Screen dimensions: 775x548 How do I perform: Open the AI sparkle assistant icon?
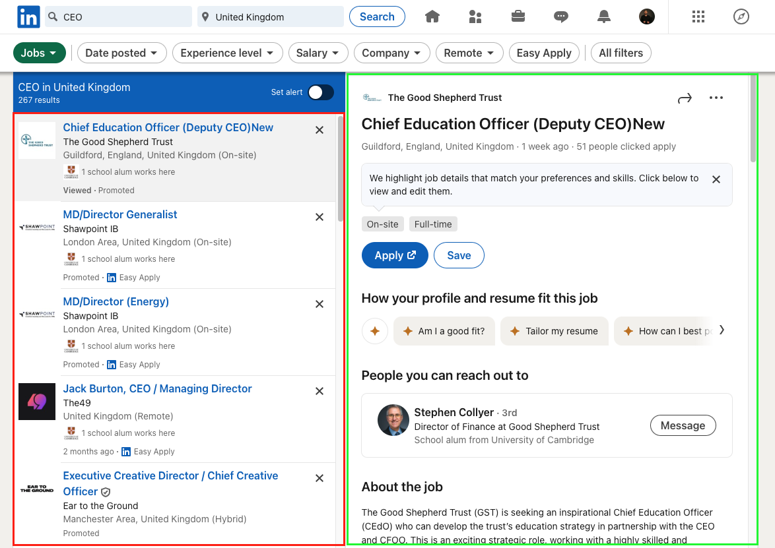375,331
